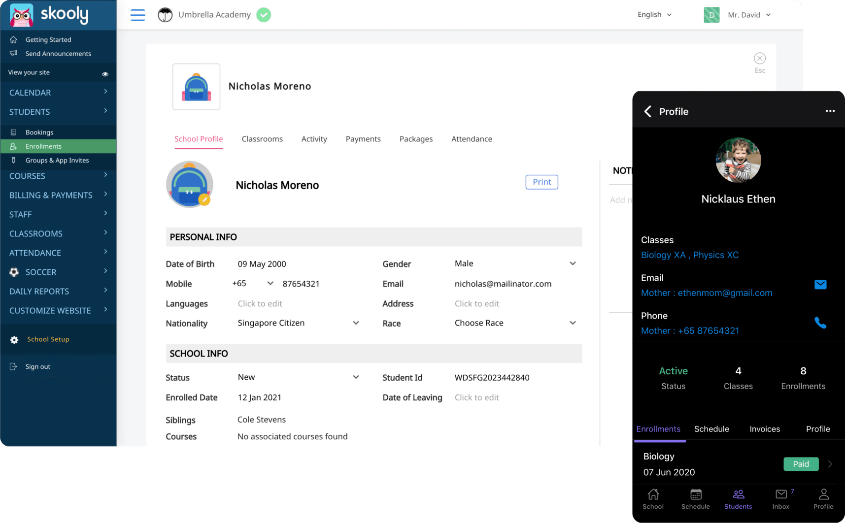Open the hamburger menu icon
This screenshot has height=523, width=845.
[137, 15]
